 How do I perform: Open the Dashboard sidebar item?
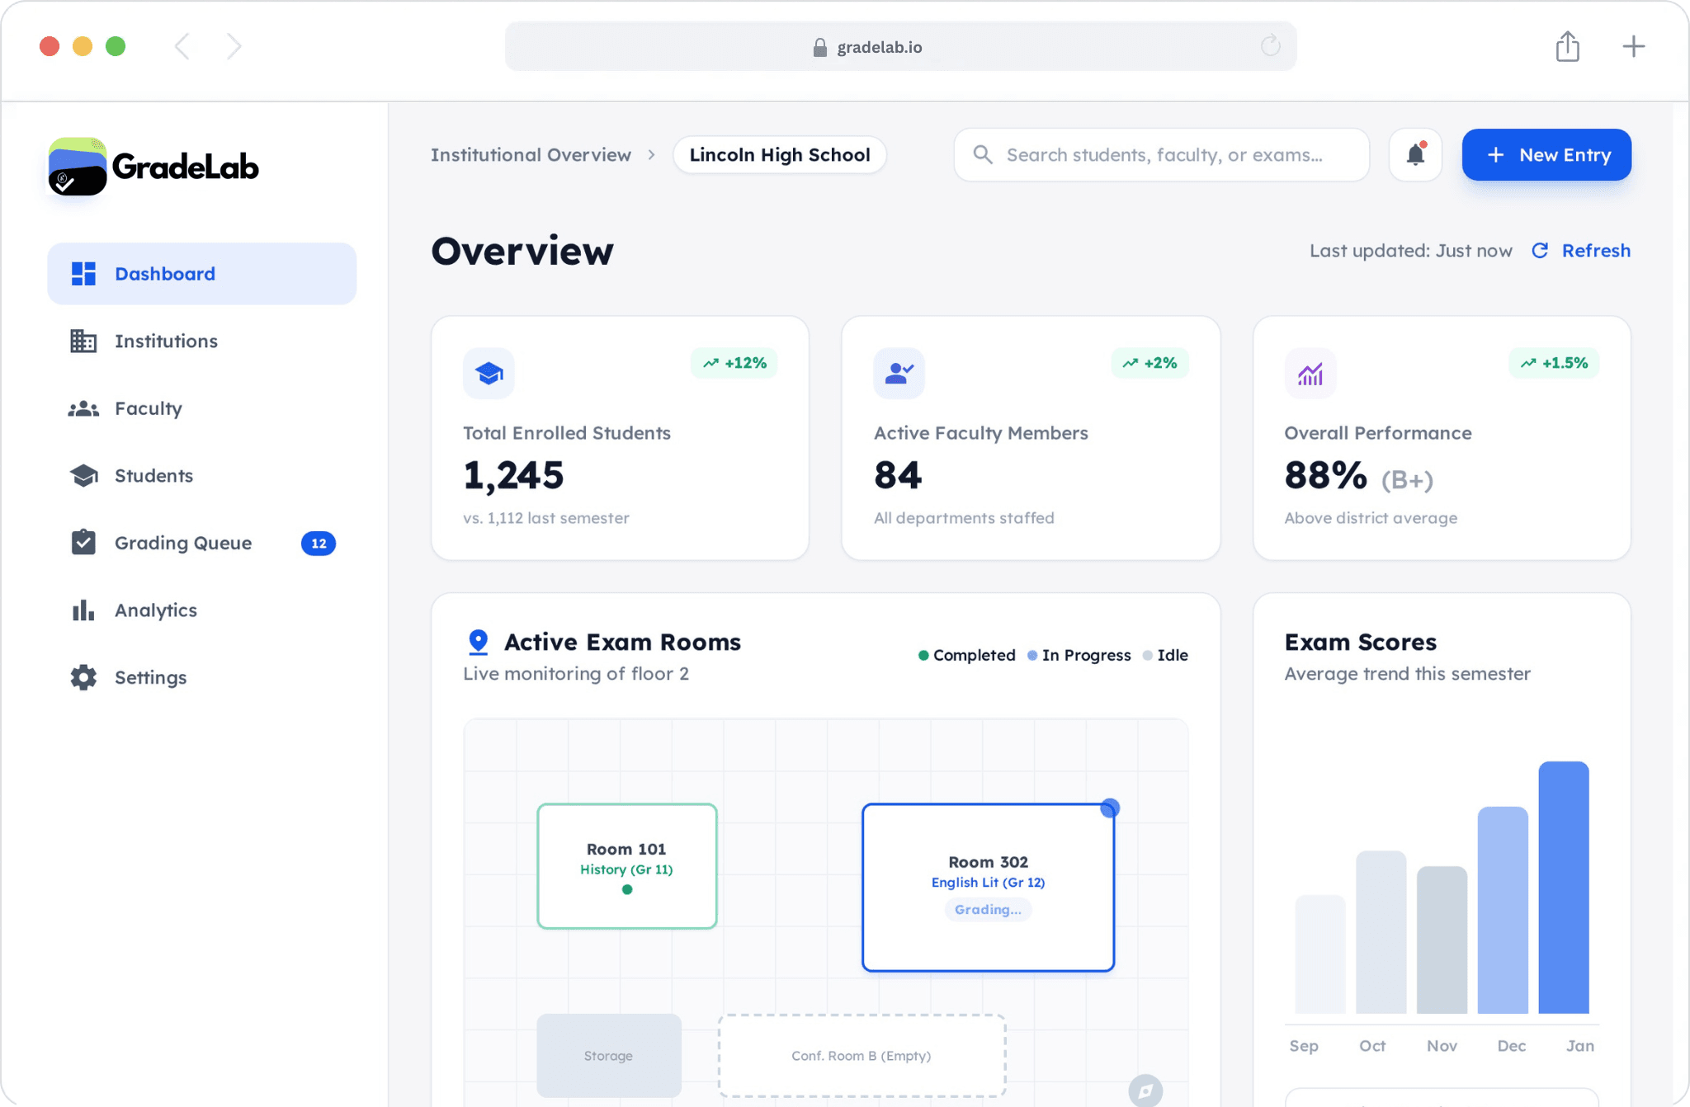click(201, 274)
